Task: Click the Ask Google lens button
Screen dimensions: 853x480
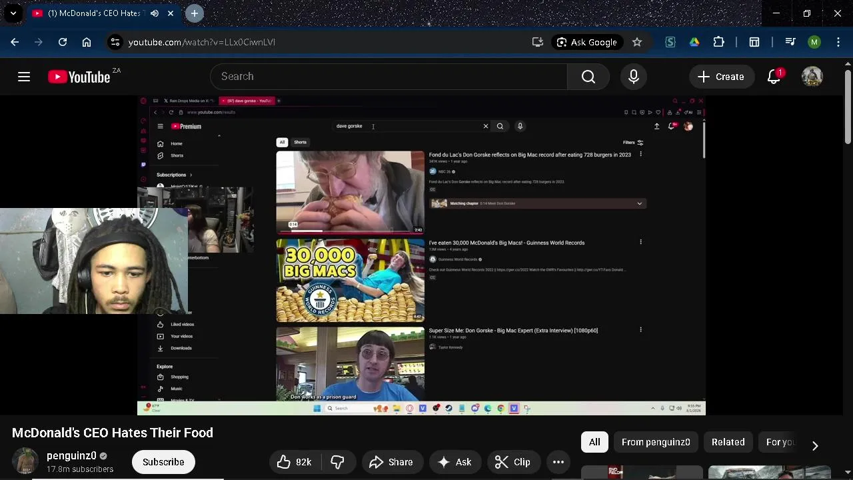Action: [x=587, y=42]
